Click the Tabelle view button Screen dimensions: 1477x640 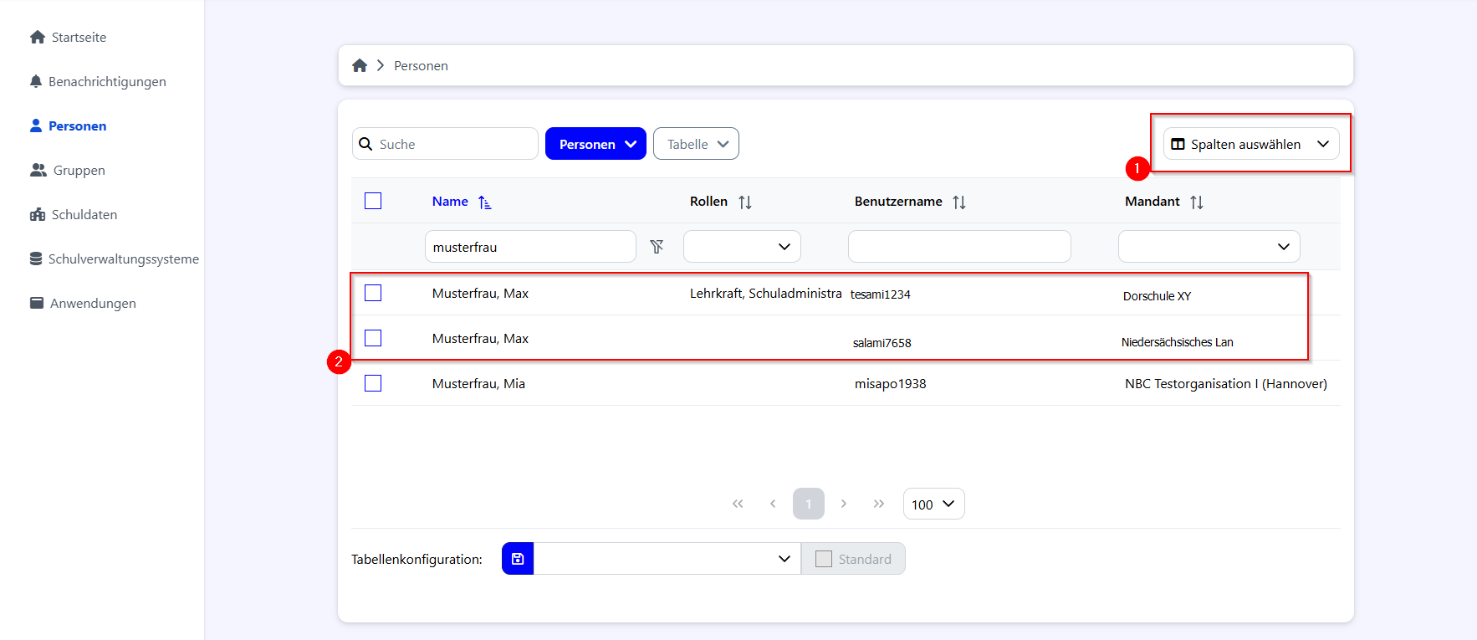(x=696, y=144)
